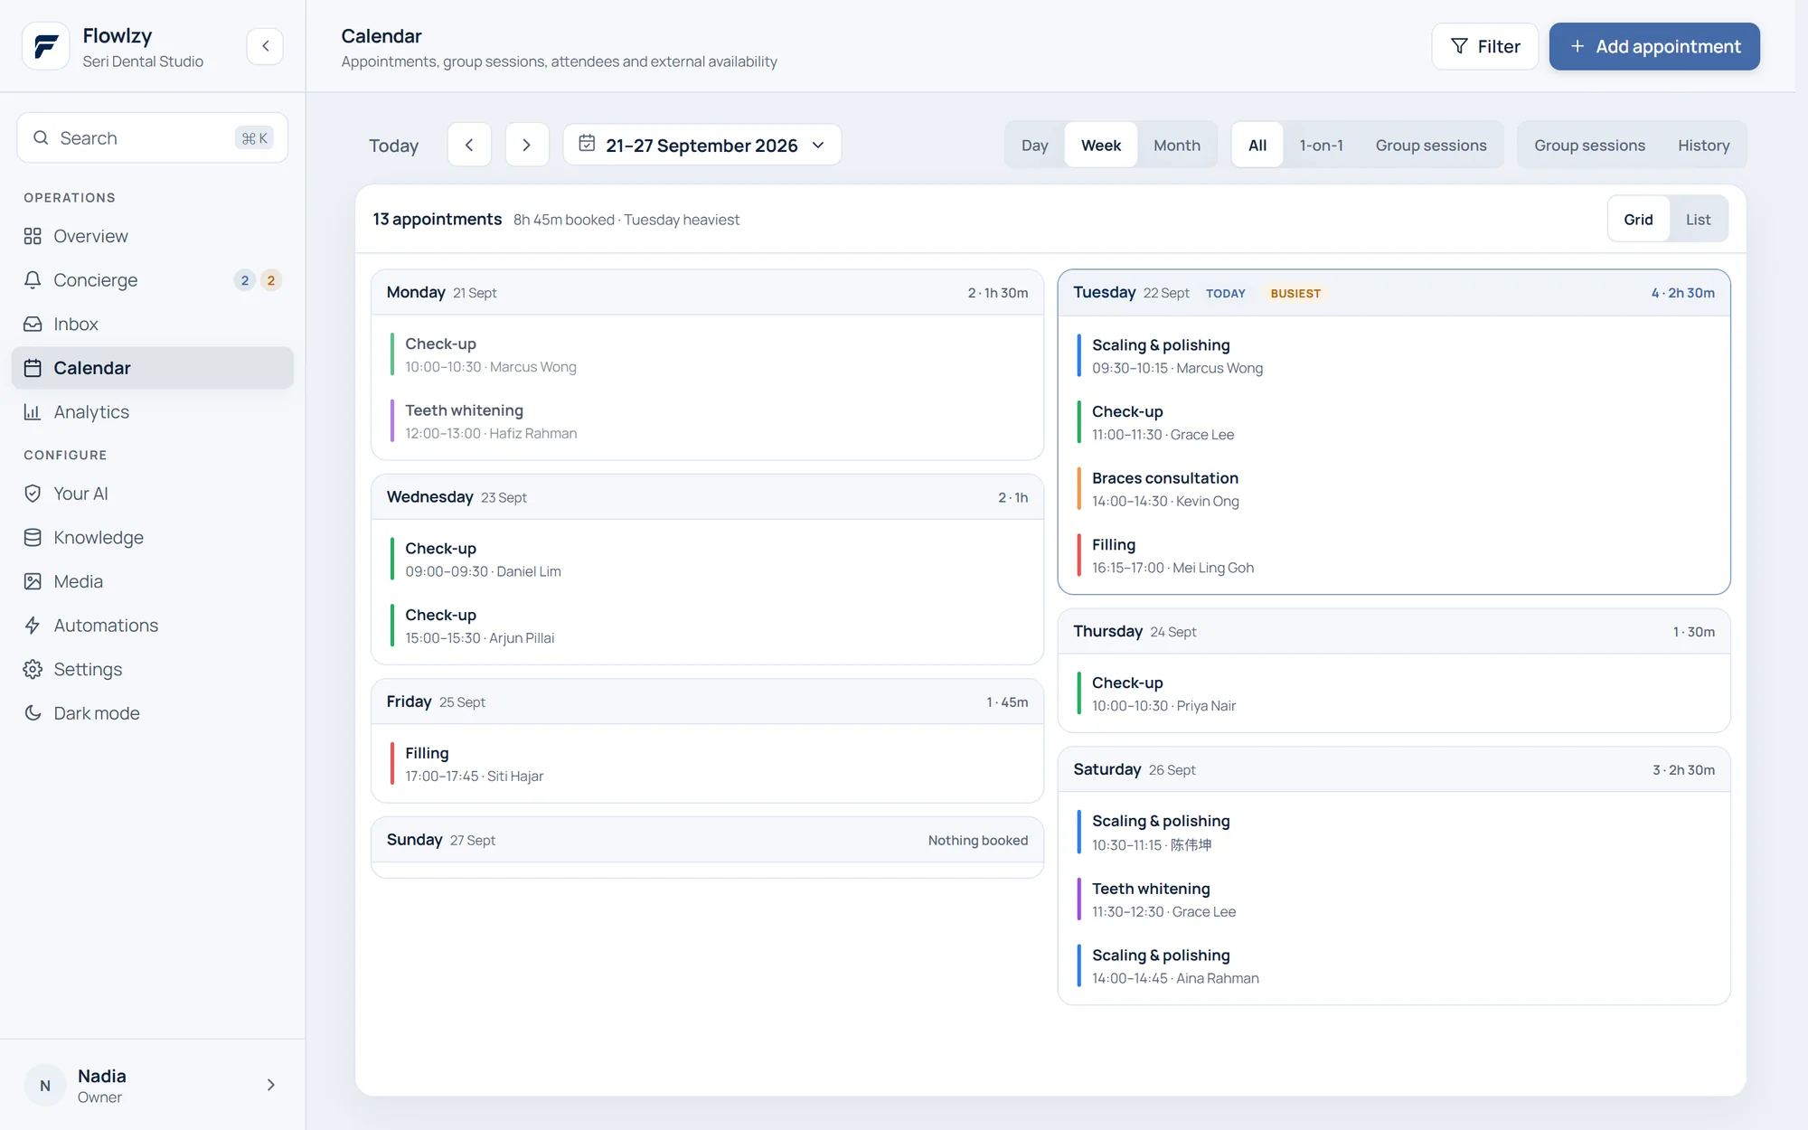Switch to Week view
The height and width of the screenshot is (1130, 1808).
pos(1101,146)
